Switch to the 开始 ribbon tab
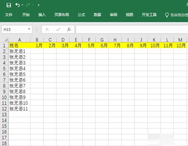Image resolution: width=188 pixels, height=146 pixels. (26, 15)
